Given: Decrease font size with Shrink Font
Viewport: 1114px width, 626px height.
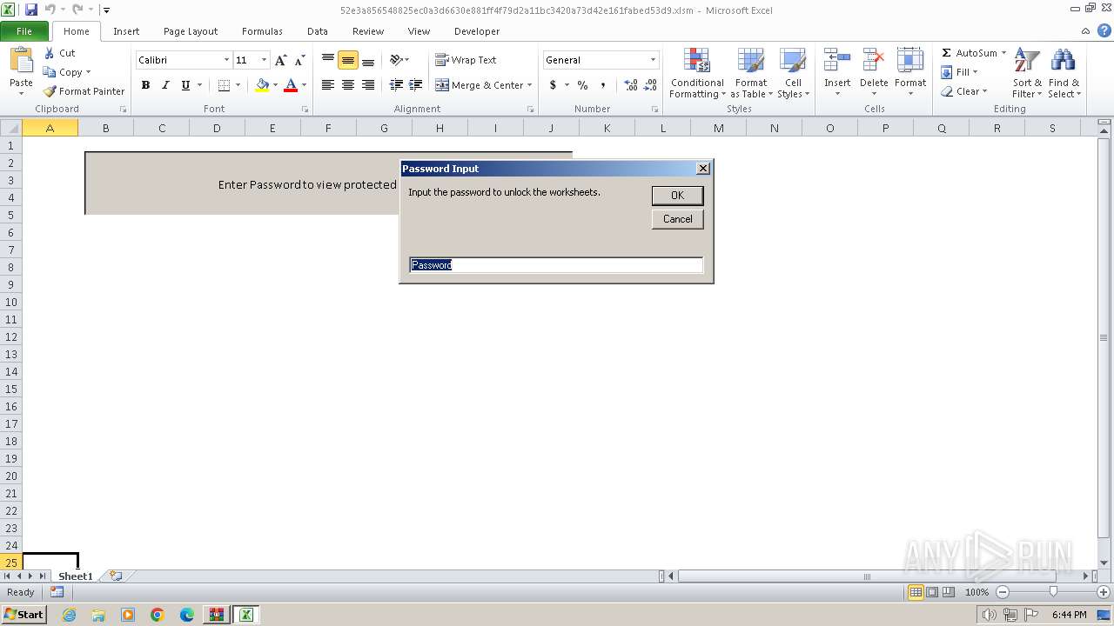Looking at the screenshot, I should (x=300, y=60).
